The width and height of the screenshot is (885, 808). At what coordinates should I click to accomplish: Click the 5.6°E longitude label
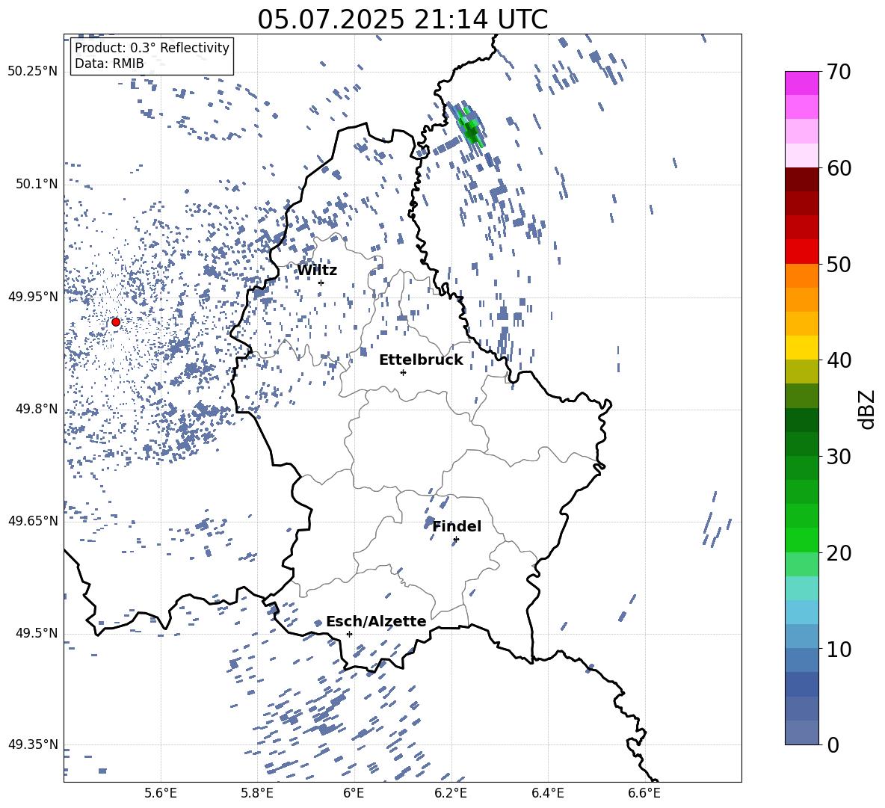coord(161,793)
